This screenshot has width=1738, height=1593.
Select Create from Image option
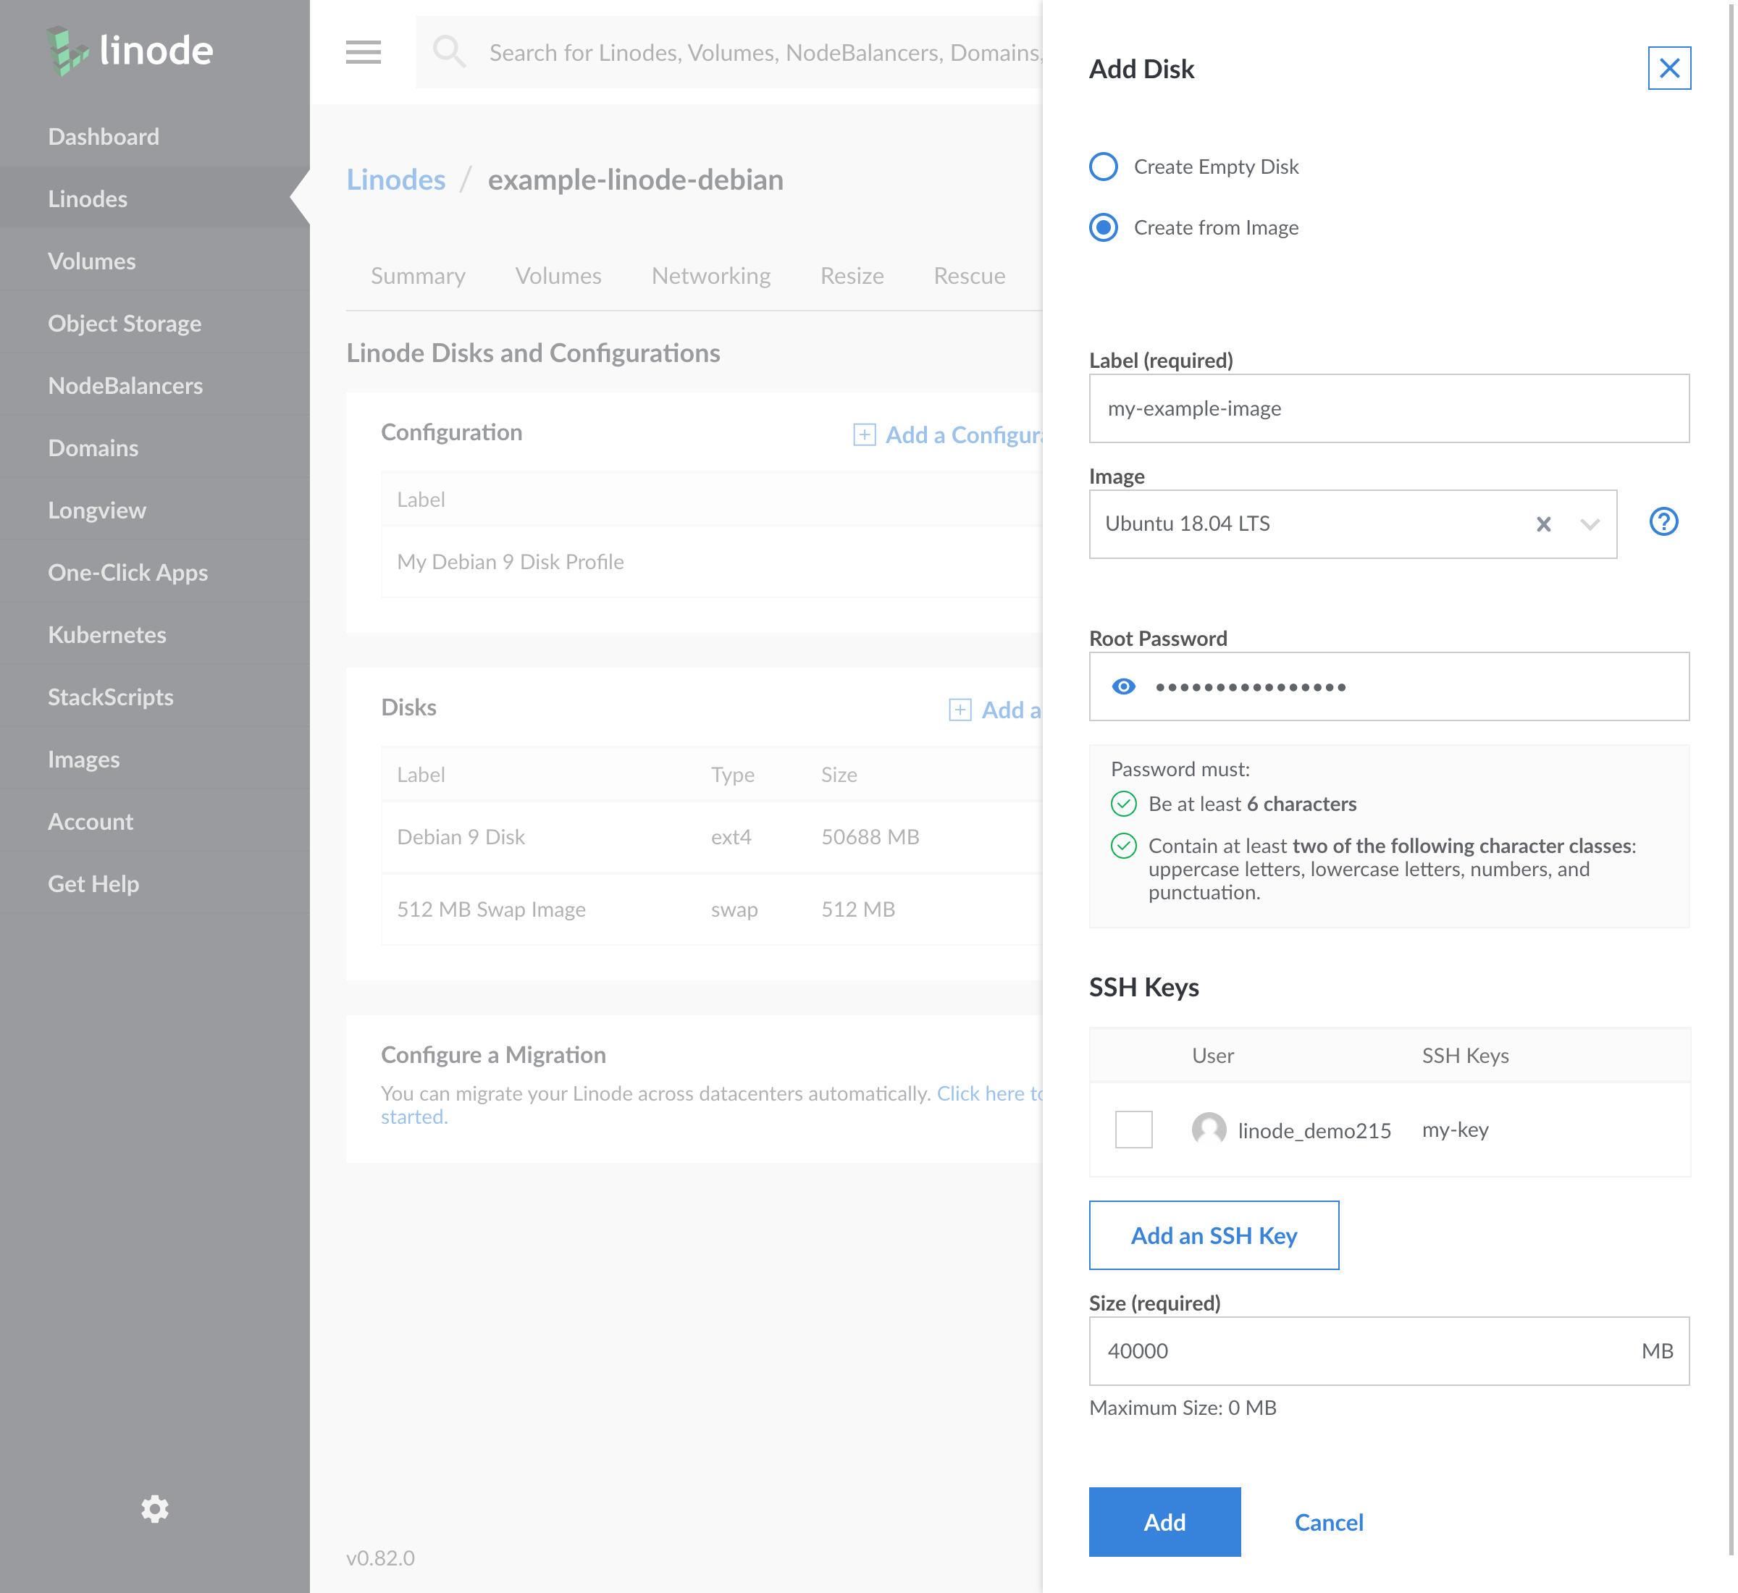pyautogui.click(x=1104, y=227)
